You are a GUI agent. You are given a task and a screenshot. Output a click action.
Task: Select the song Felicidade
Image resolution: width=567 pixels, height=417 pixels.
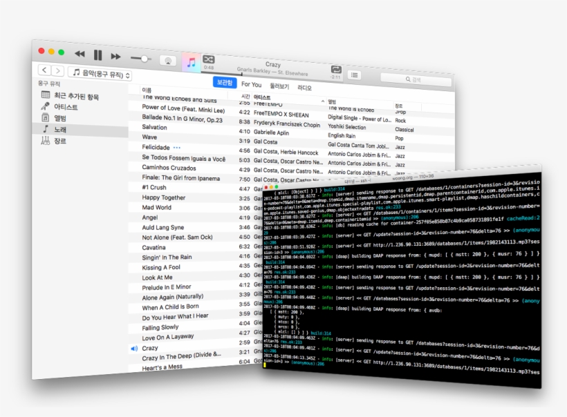tap(156, 147)
